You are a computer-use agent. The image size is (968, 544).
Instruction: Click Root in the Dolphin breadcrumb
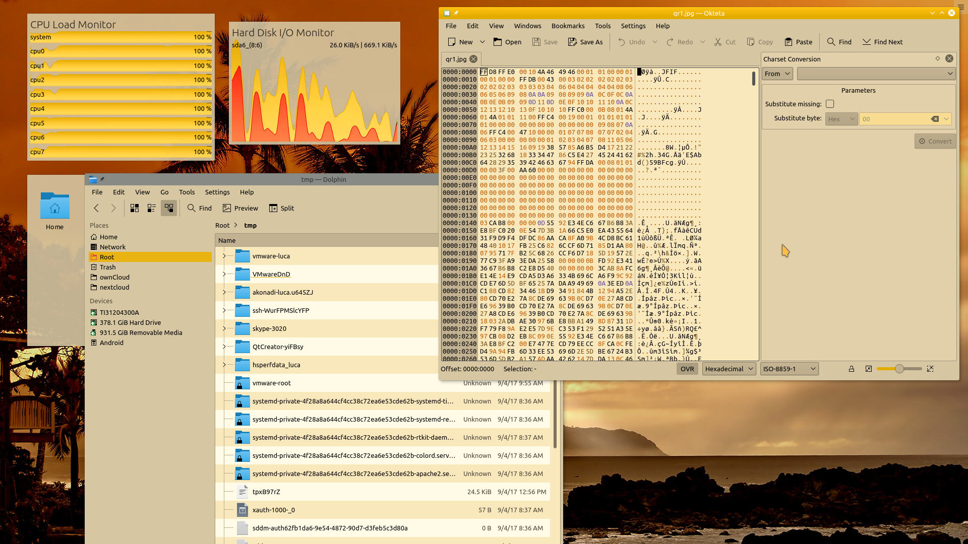222,225
